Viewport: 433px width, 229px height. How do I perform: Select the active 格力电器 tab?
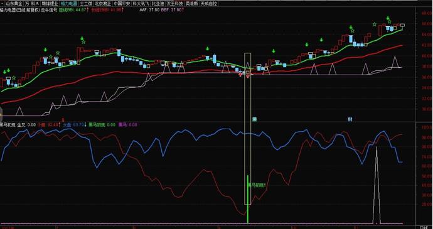point(69,4)
